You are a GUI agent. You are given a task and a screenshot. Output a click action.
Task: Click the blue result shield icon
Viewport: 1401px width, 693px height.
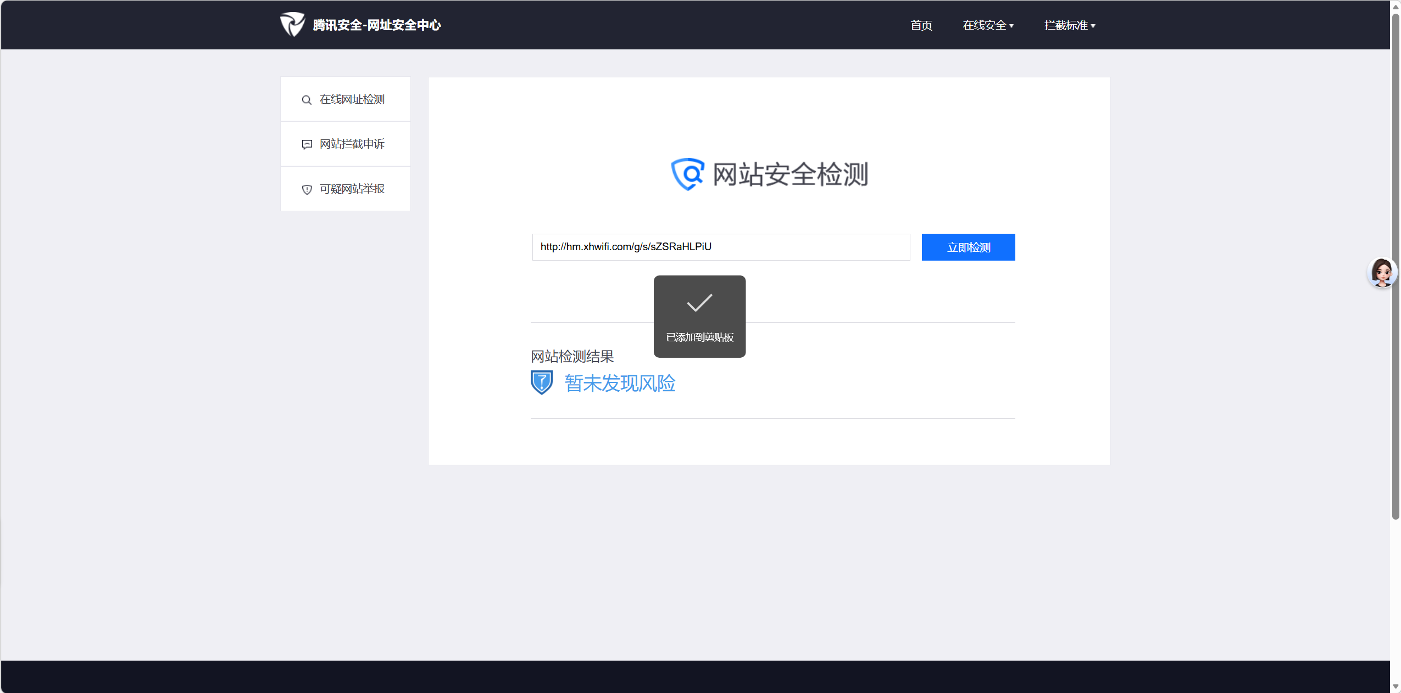tap(542, 382)
